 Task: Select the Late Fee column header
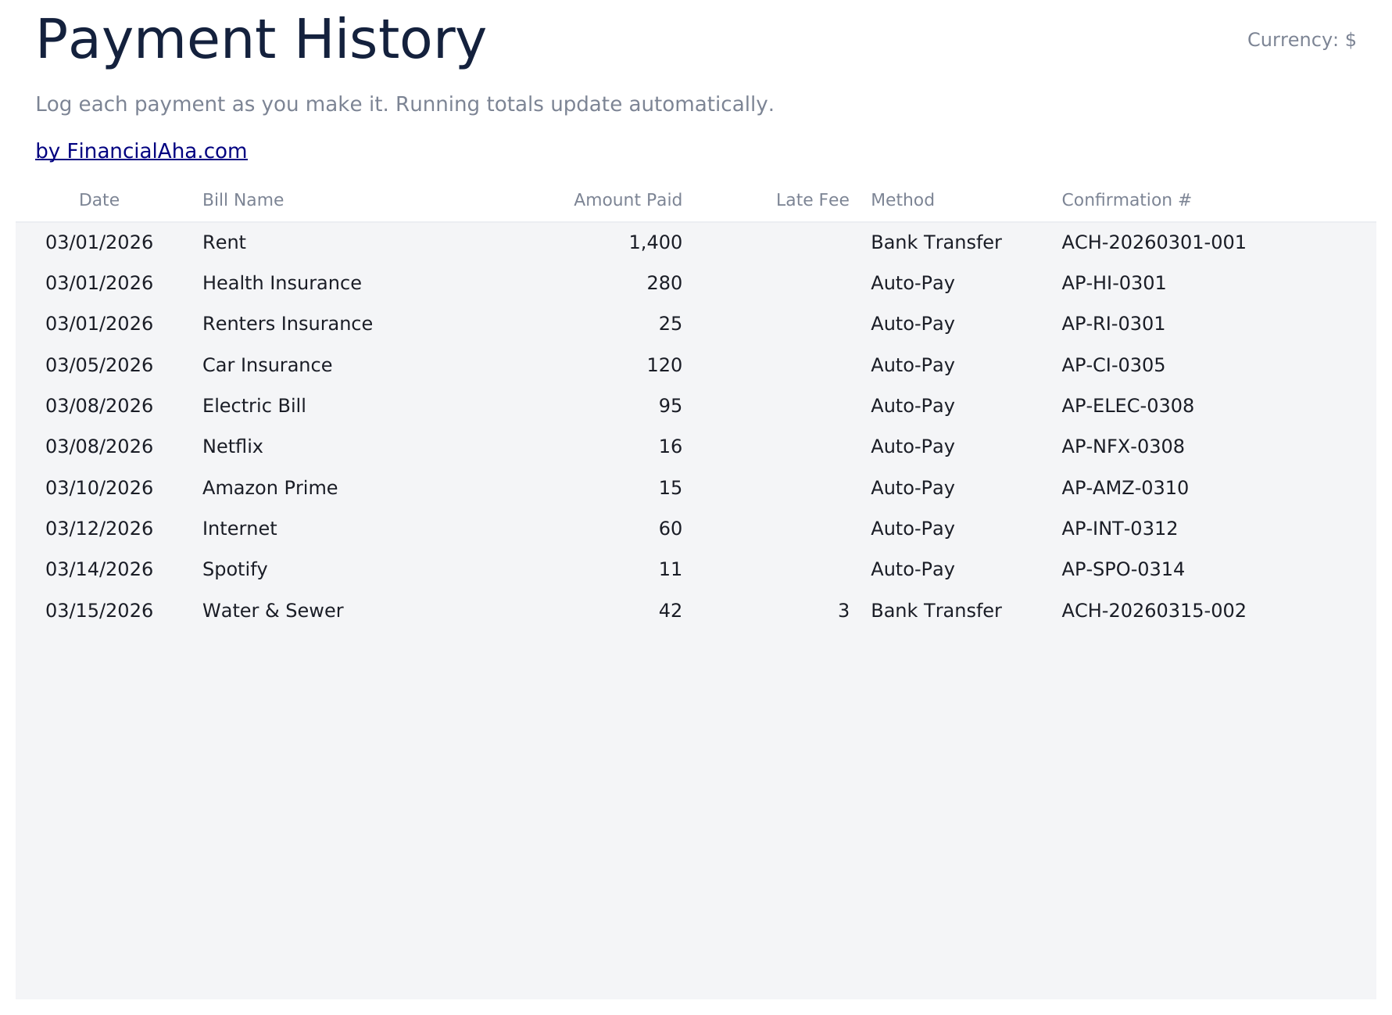tap(812, 200)
